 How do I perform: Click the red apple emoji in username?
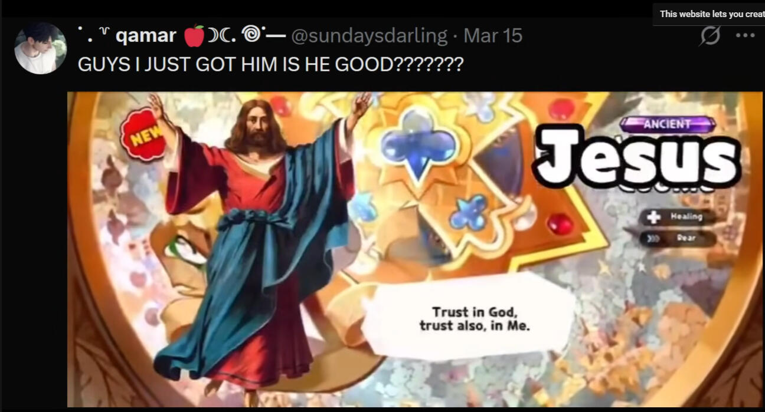[194, 36]
